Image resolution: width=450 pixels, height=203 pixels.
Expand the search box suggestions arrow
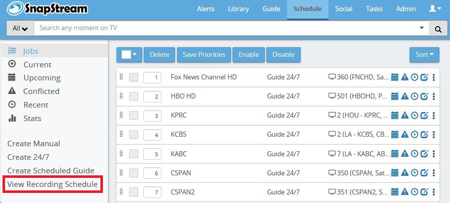pos(422,28)
